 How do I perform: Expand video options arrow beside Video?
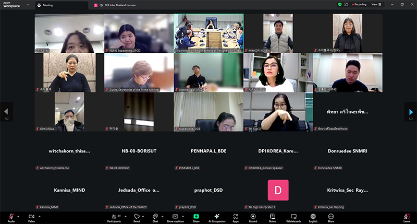pyautogui.click(x=39, y=216)
